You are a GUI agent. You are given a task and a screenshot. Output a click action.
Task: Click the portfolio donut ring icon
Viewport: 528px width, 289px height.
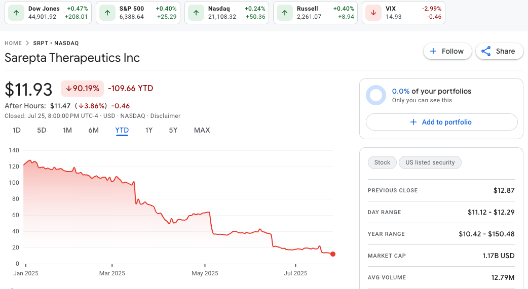point(376,95)
